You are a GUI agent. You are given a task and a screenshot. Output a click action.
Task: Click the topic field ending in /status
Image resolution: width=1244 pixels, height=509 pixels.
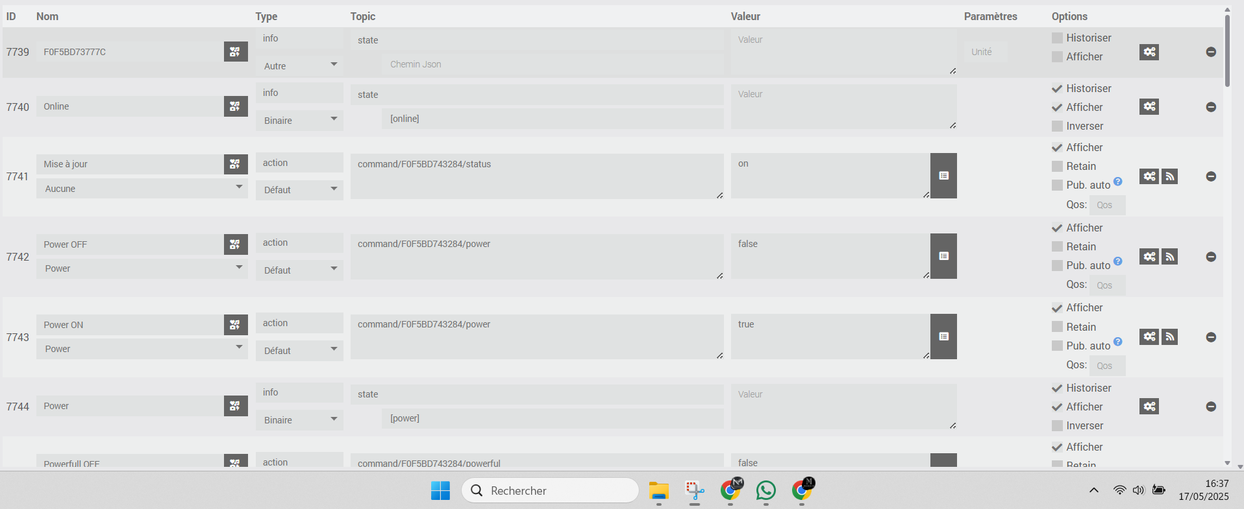(537, 176)
